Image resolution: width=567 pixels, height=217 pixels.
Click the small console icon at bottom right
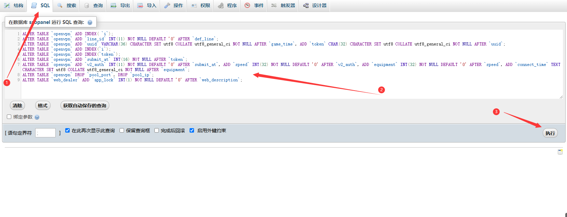pyautogui.click(x=560, y=152)
